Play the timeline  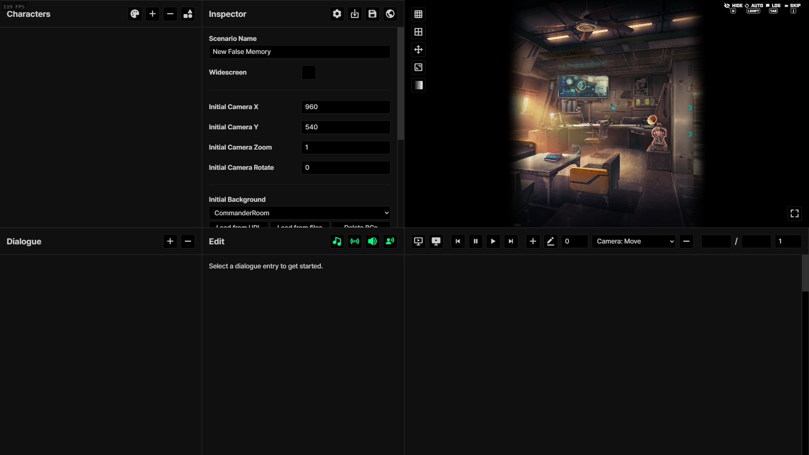[x=493, y=241]
